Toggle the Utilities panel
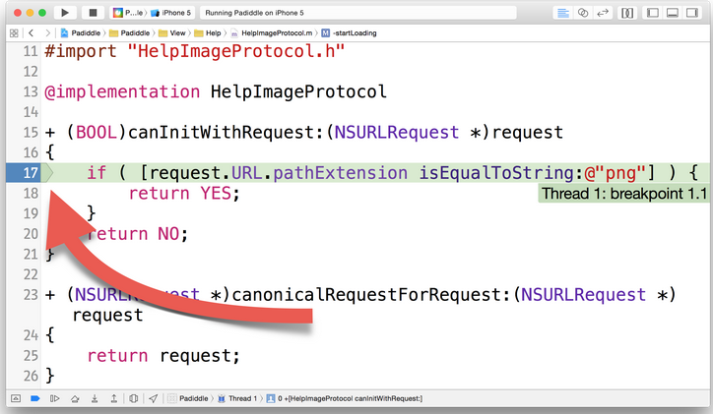This screenshot has width=713, height=414. 691,13
